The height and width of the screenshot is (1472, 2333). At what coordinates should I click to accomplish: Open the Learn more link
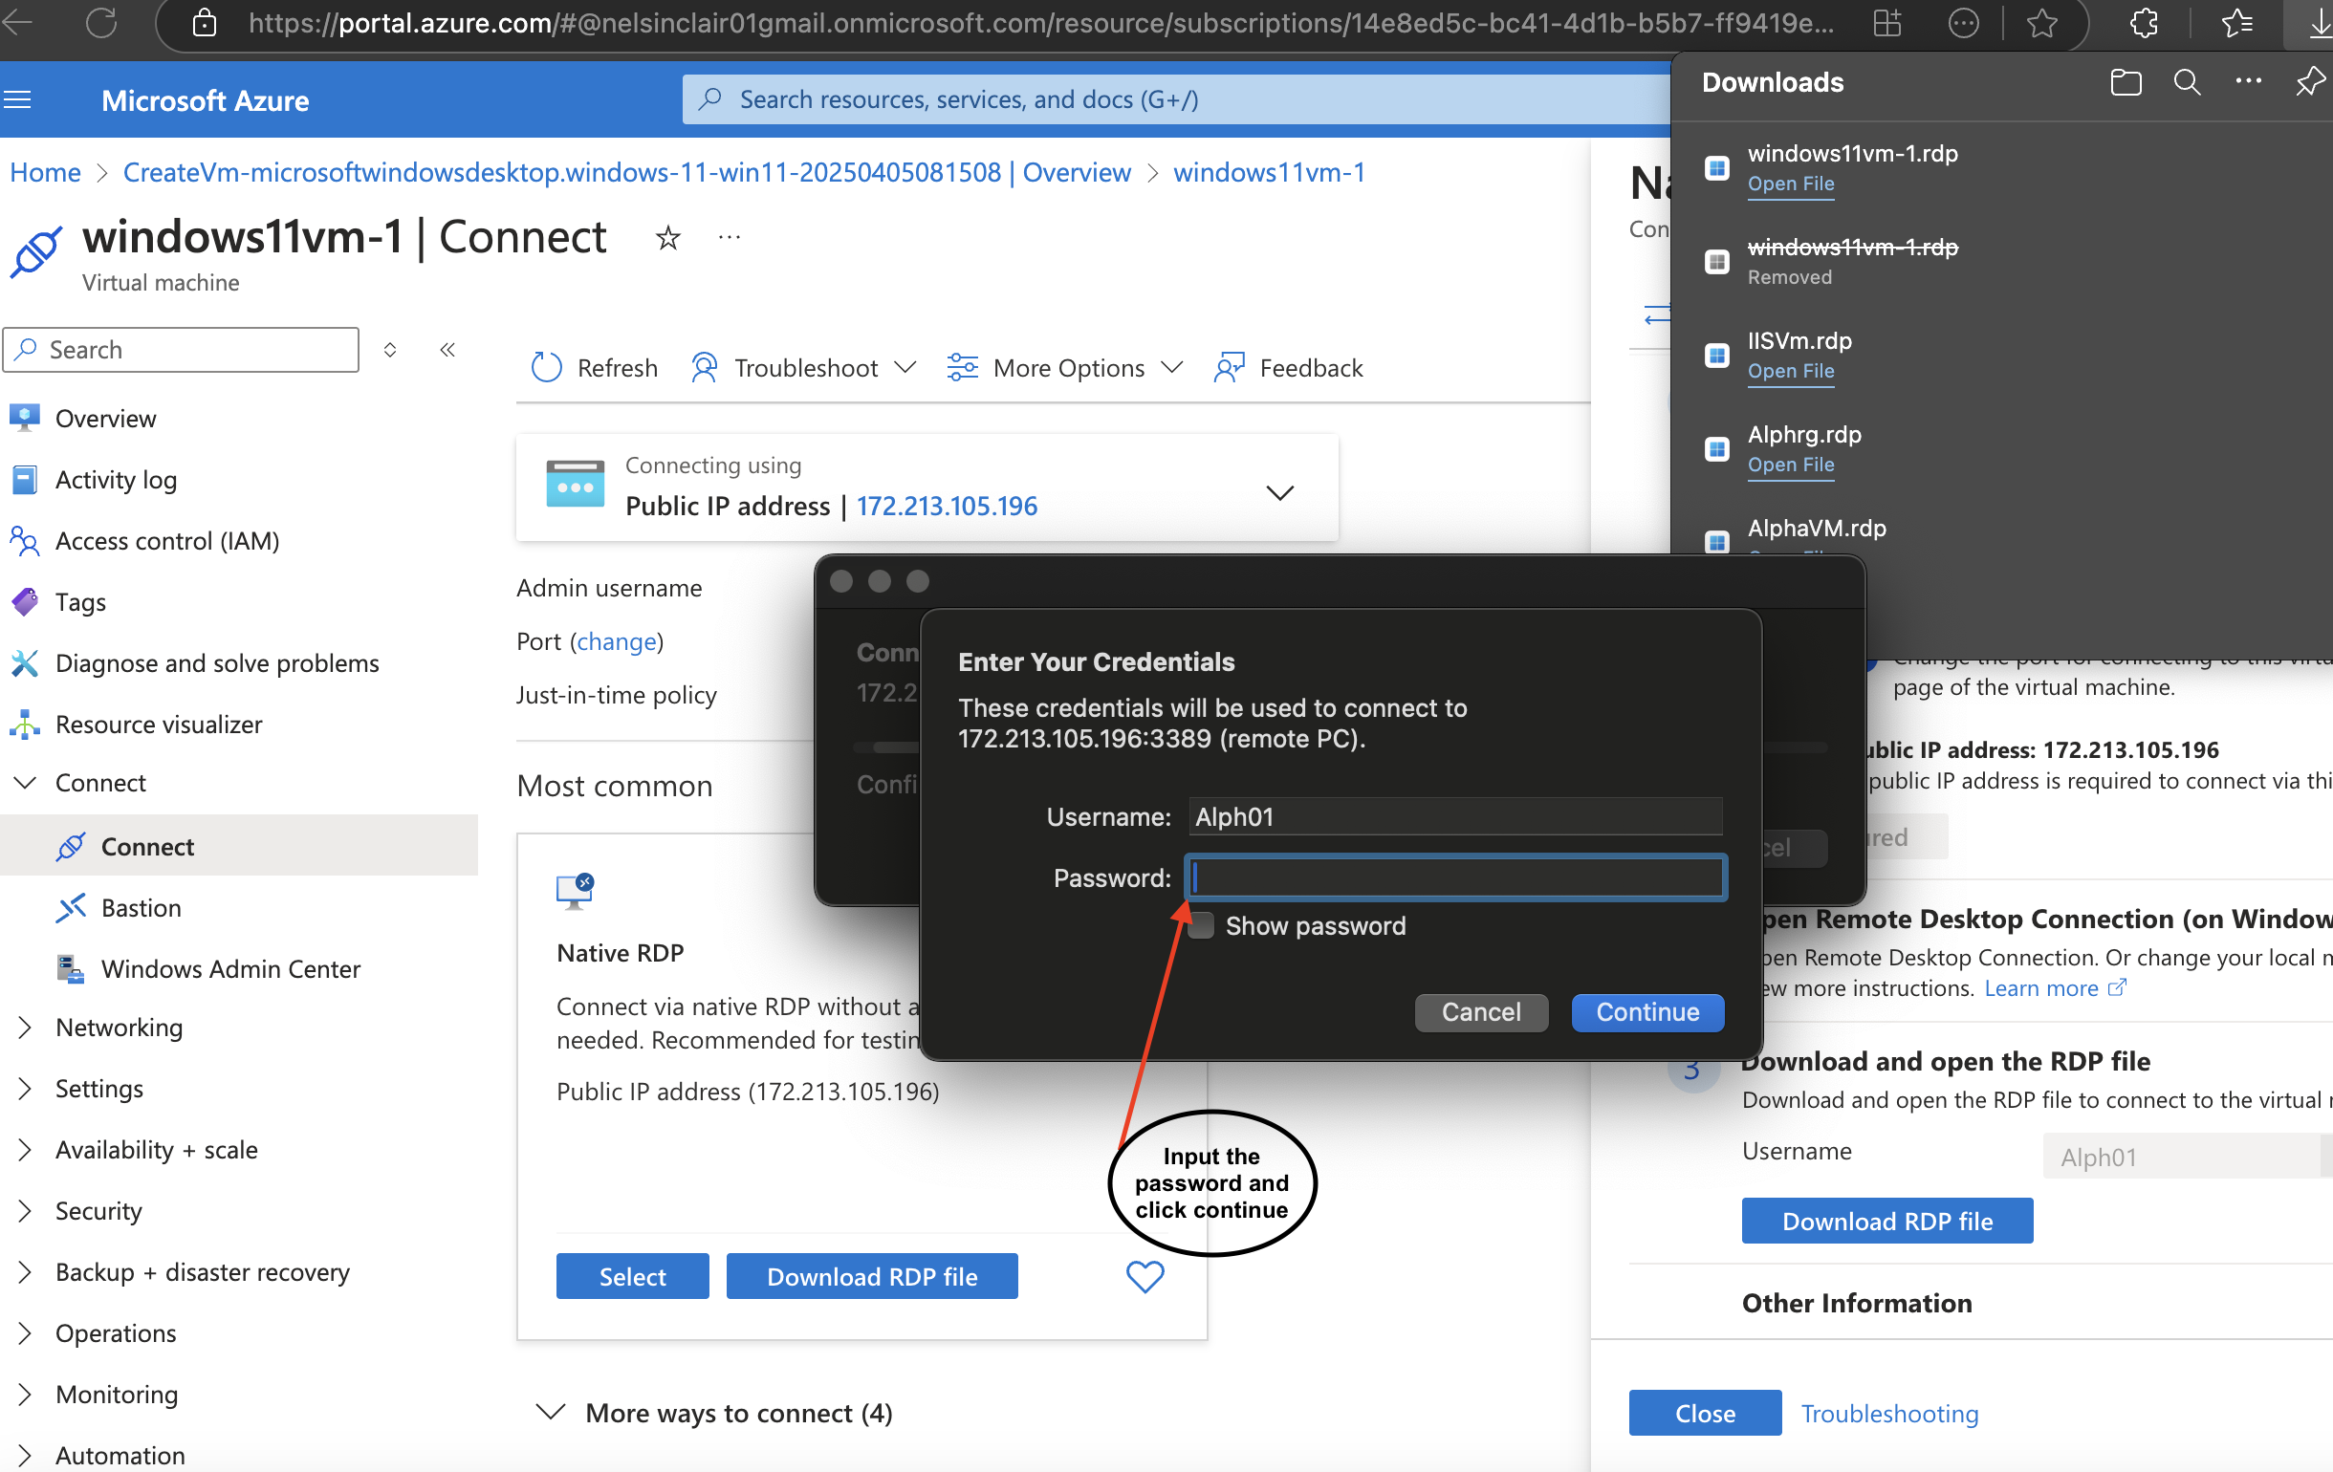click(x=2054, y=987)
